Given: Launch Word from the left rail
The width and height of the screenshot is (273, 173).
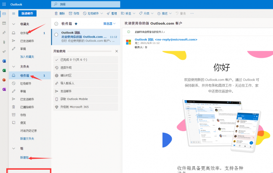Looking at the screenshot, I should [x=4, y=61].
